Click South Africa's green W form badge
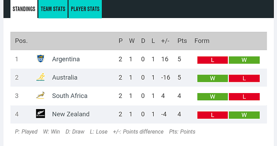The width and height of the screenshot is (277, 146). pos(212,97)
